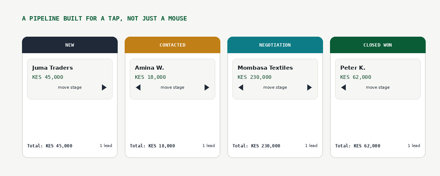Move Peter K. back a stage

pyautogui.click(x=343, y=87)
